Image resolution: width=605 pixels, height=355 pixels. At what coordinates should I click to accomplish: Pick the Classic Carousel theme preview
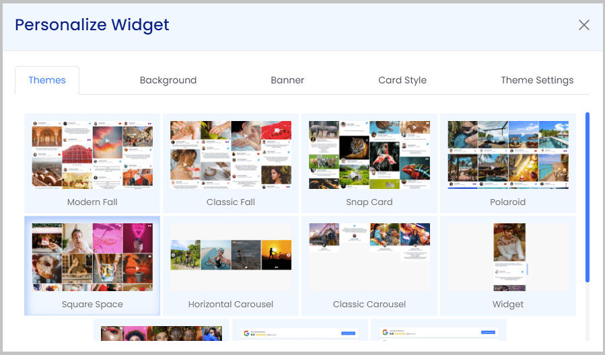point(369,257)
